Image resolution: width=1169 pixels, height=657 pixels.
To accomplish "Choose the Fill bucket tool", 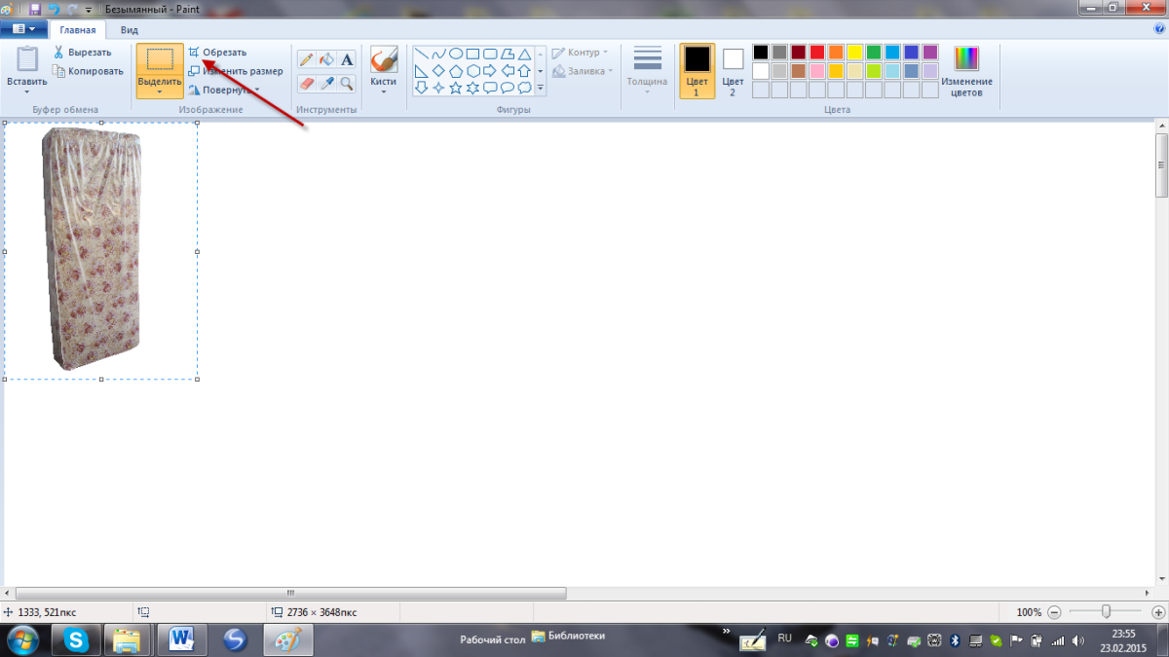I will (x=326, y=59).
